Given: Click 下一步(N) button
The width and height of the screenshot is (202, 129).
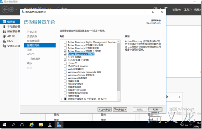Looking at the screenshot, I should coord(120,109).
